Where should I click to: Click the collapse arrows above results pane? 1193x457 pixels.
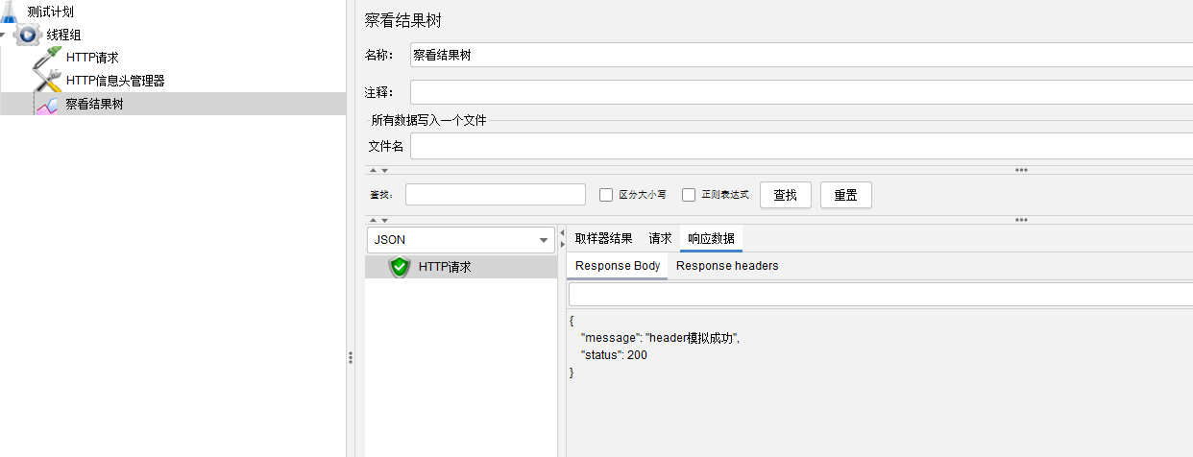[x=379, y=219]
